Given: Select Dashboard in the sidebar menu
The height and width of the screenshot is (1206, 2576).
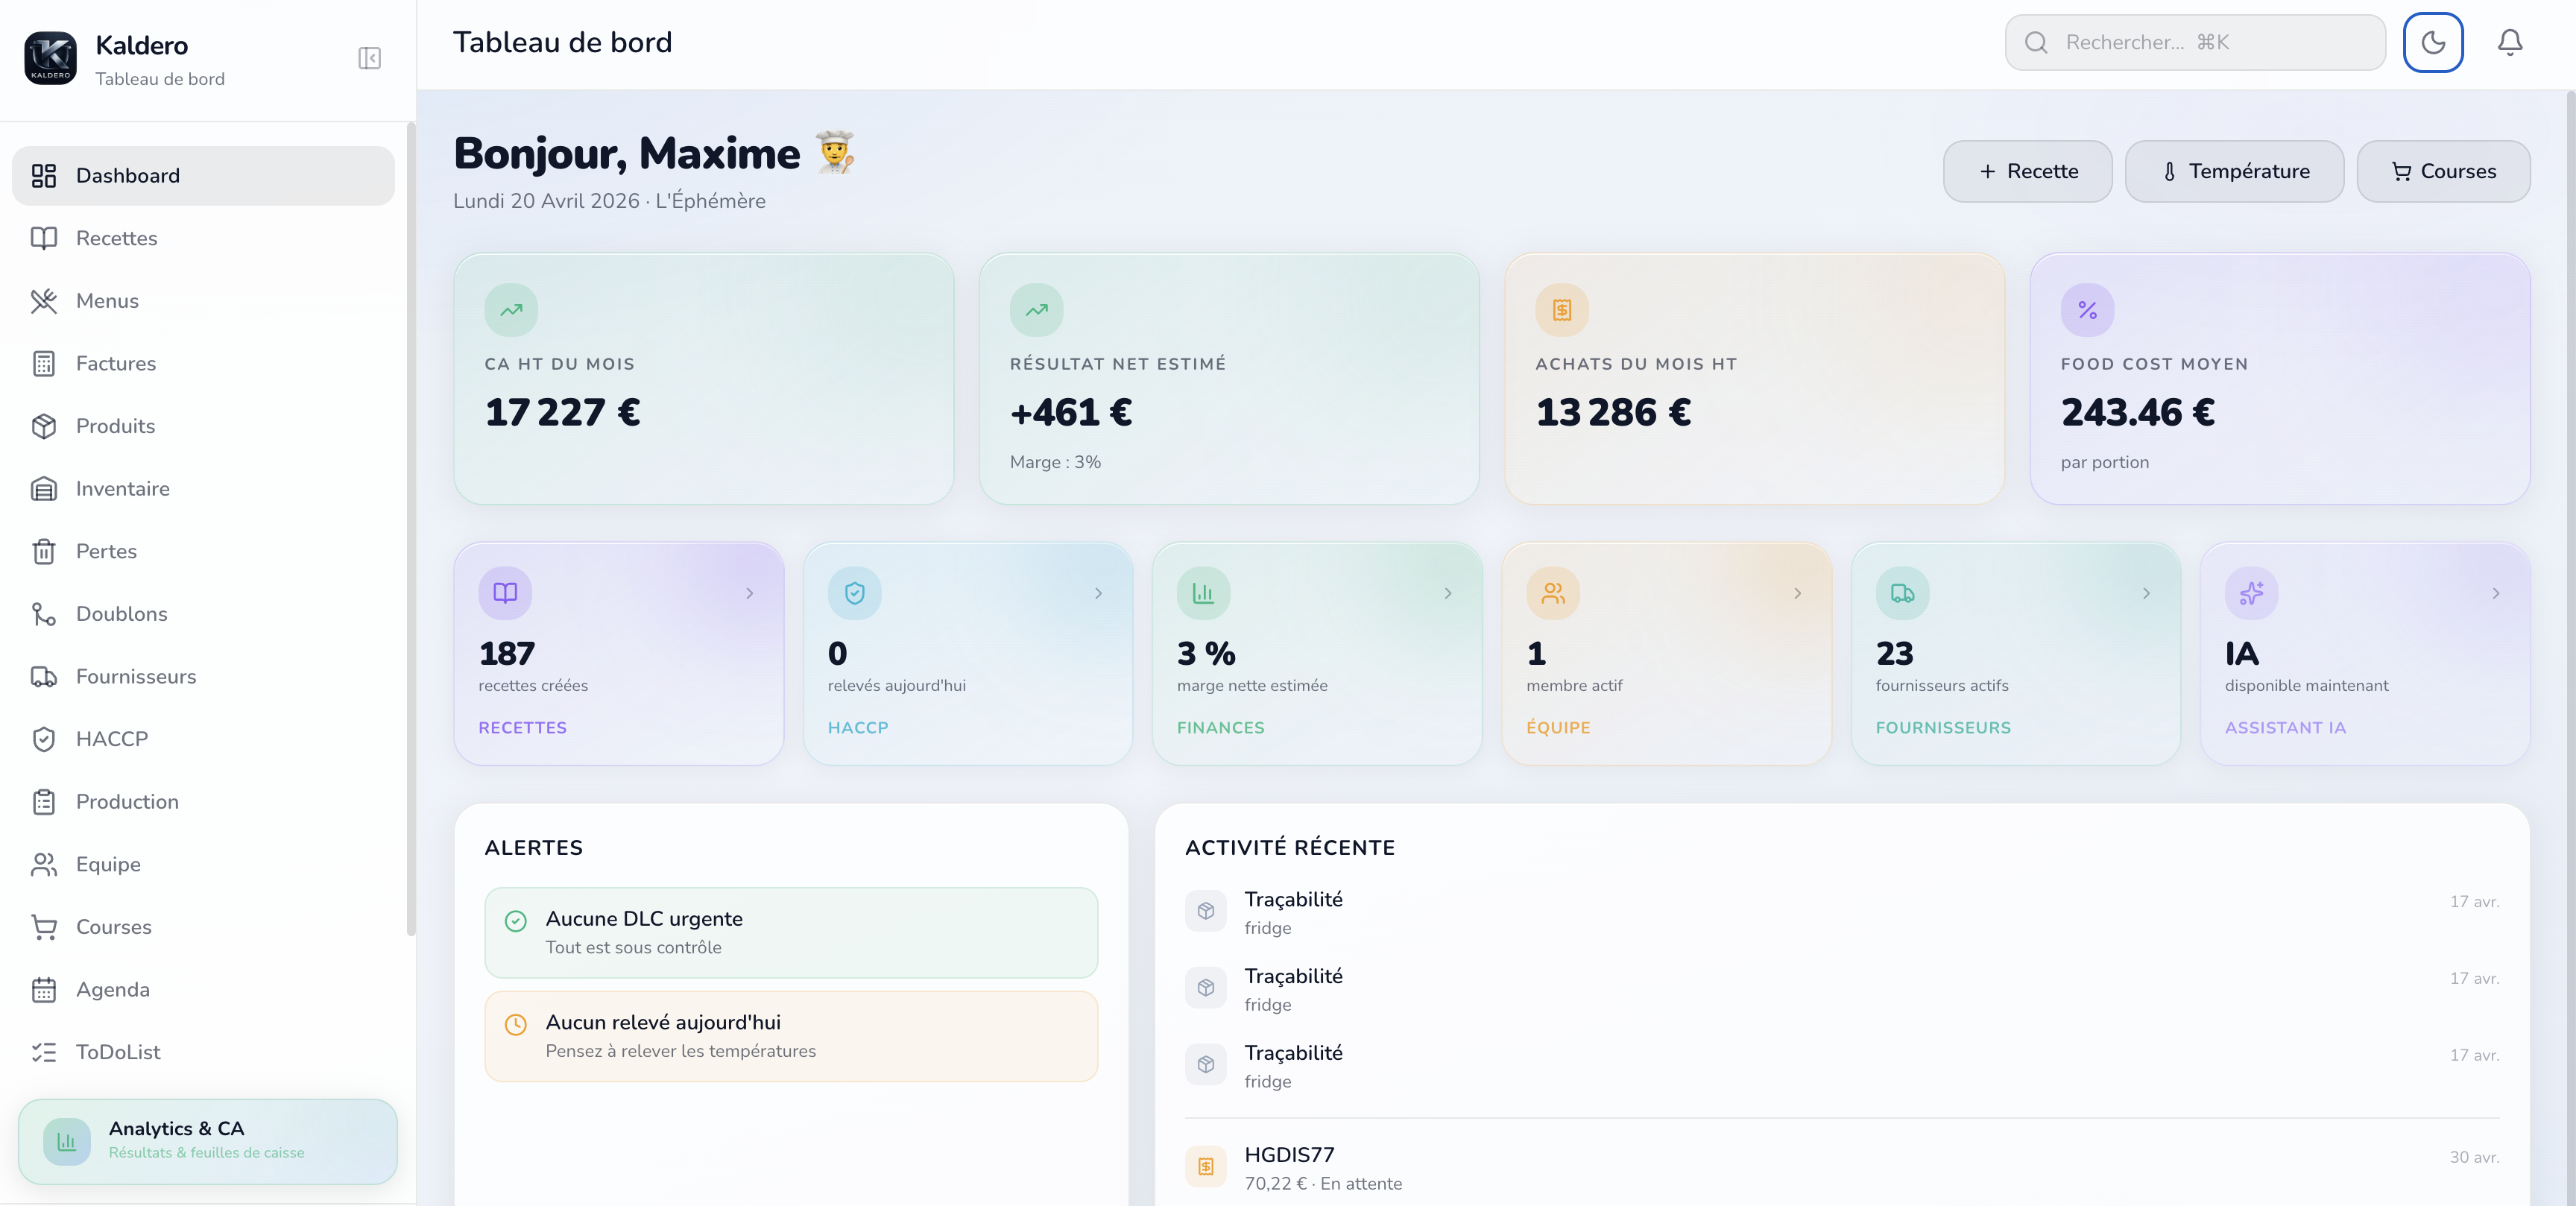Looking at the screenshot, I should [127, 175].
